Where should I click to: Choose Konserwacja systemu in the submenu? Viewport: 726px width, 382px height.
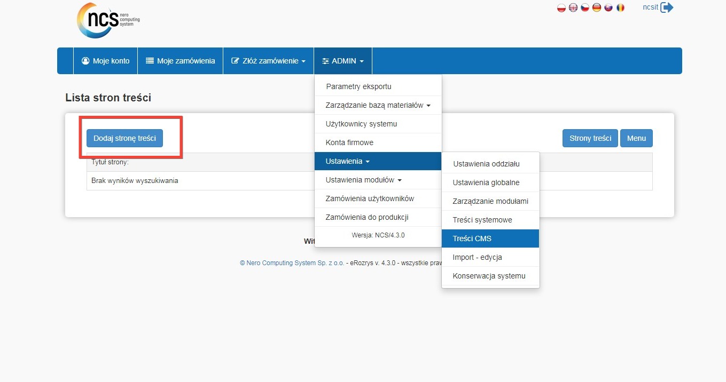[x=490, y=276]
